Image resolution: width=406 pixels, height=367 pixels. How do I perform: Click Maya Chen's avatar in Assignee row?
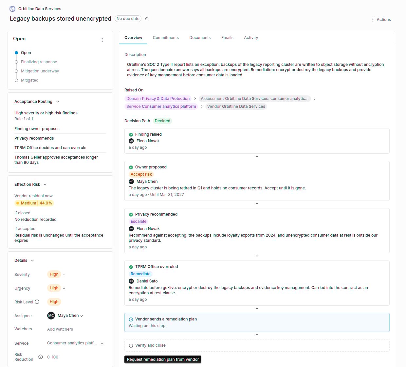tap(51, 316)
